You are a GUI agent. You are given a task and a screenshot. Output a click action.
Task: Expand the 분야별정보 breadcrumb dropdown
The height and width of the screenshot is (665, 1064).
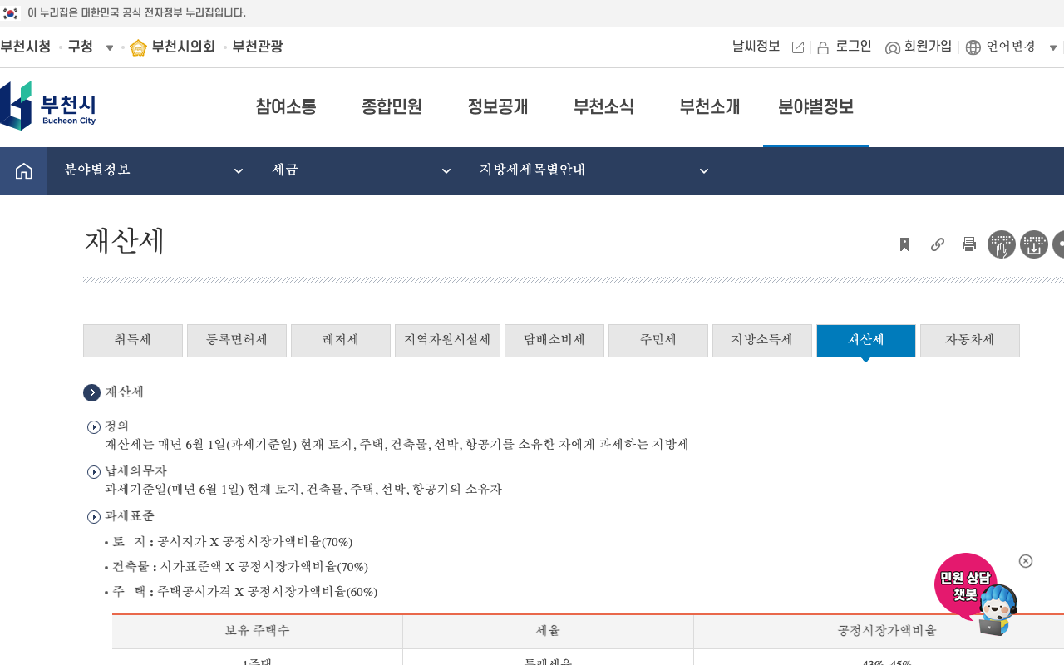coord(239,171)
